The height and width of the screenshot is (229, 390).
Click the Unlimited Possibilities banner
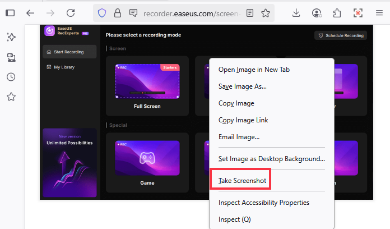point(69,162)
